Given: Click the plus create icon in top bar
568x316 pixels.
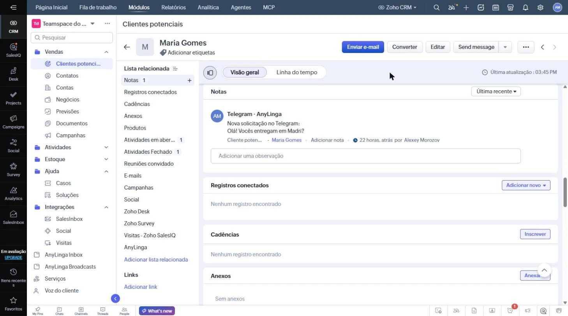Looking at the screenshot, I should click(466, 7).
